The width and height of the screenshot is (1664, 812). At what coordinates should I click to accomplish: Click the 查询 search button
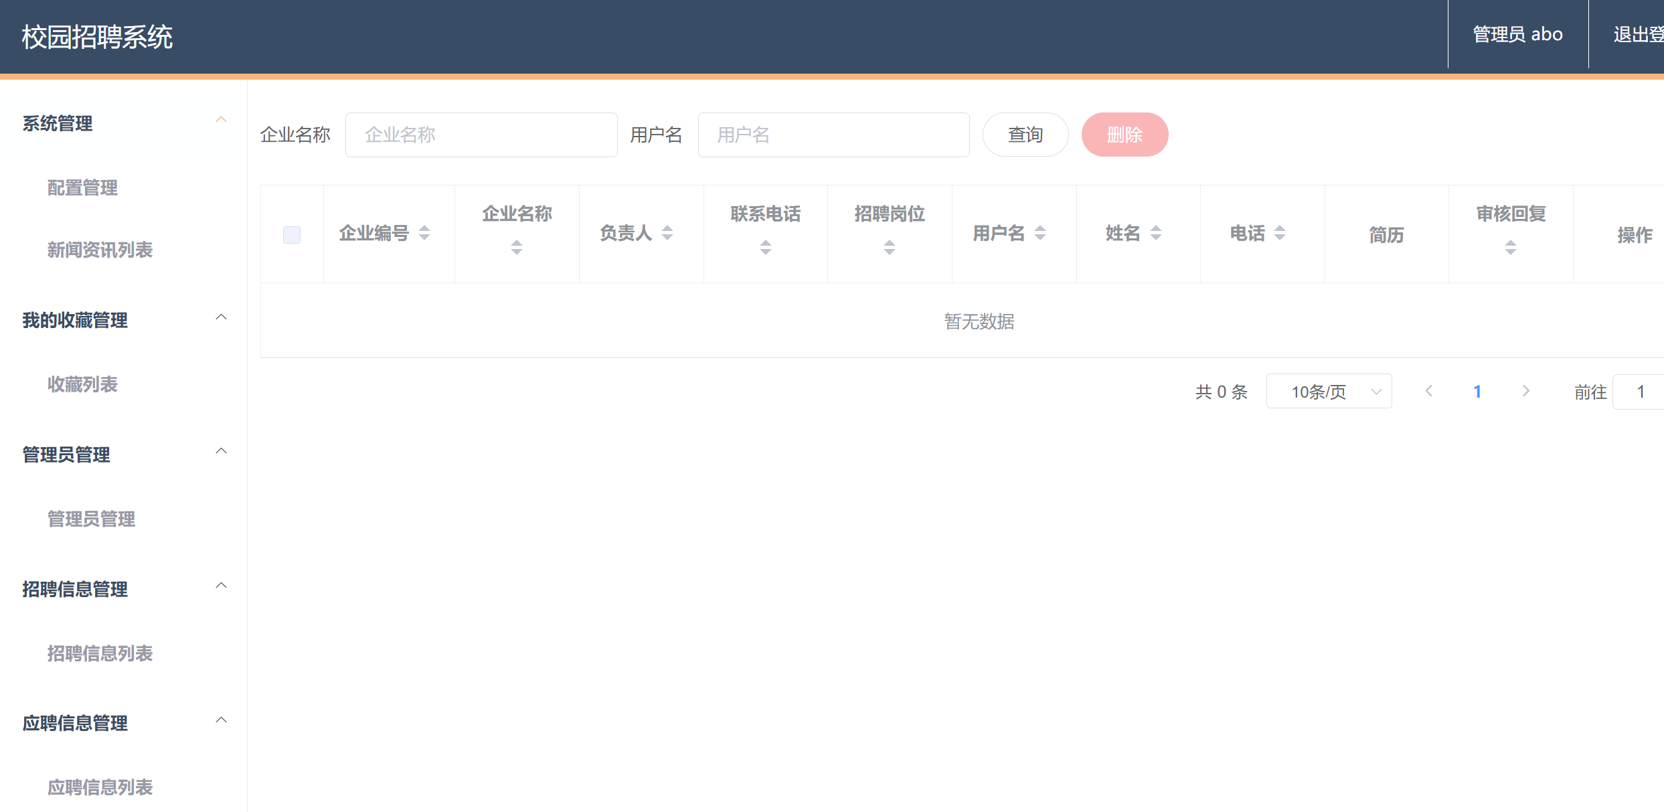(x=1025, y=134)
